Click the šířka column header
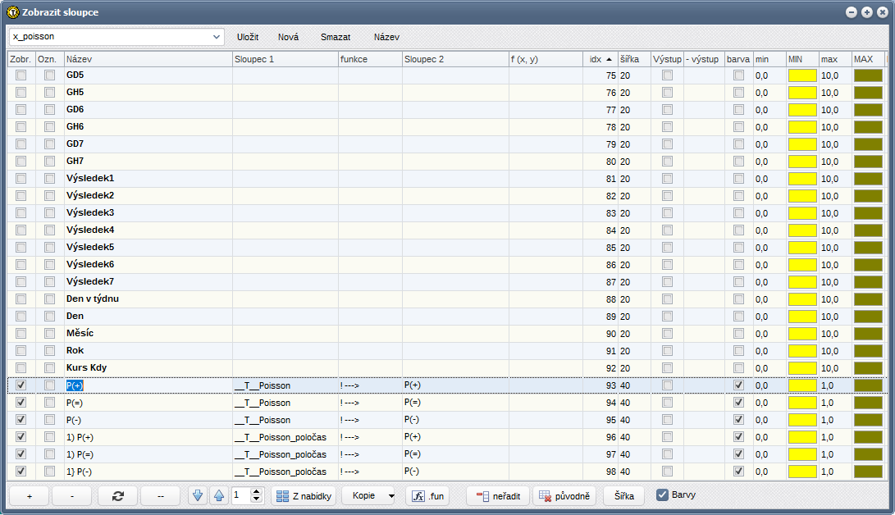895x515 pixels. click(634, 59)
